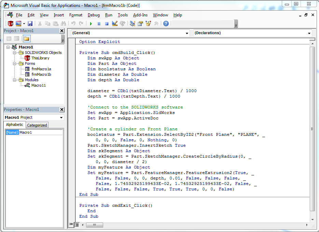Collapse the Forms folder in project tree

point(15,63)
